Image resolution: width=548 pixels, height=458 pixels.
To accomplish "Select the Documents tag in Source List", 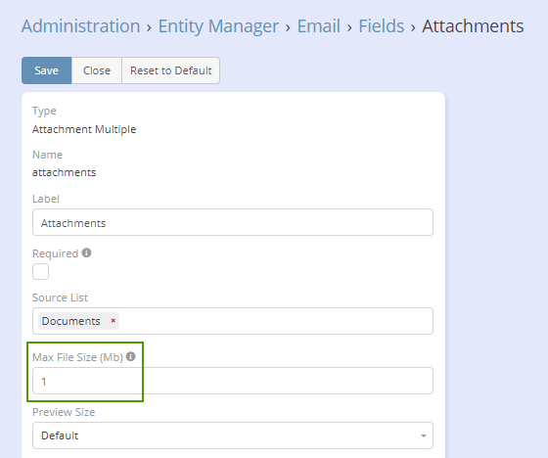I will [x=70, y=321].
